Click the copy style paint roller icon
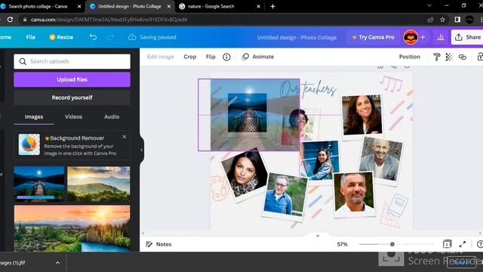 pos(436,57)
